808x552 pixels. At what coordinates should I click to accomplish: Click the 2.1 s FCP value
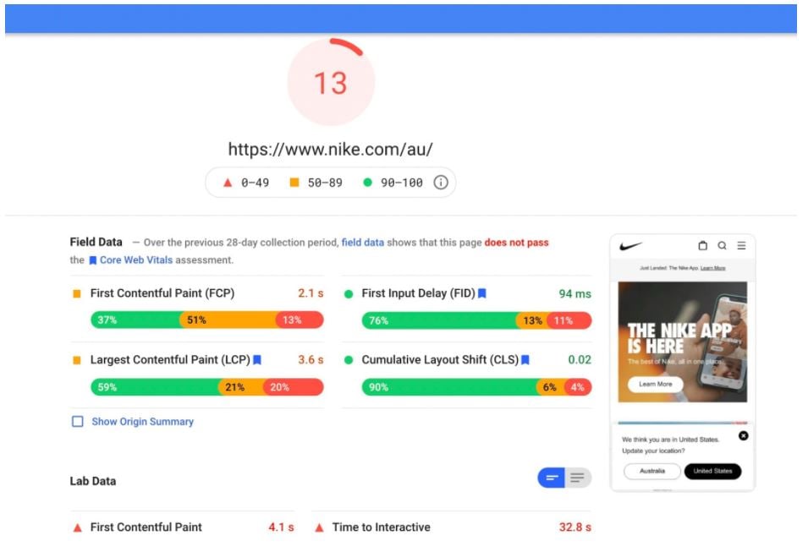[x=311, y=293]
